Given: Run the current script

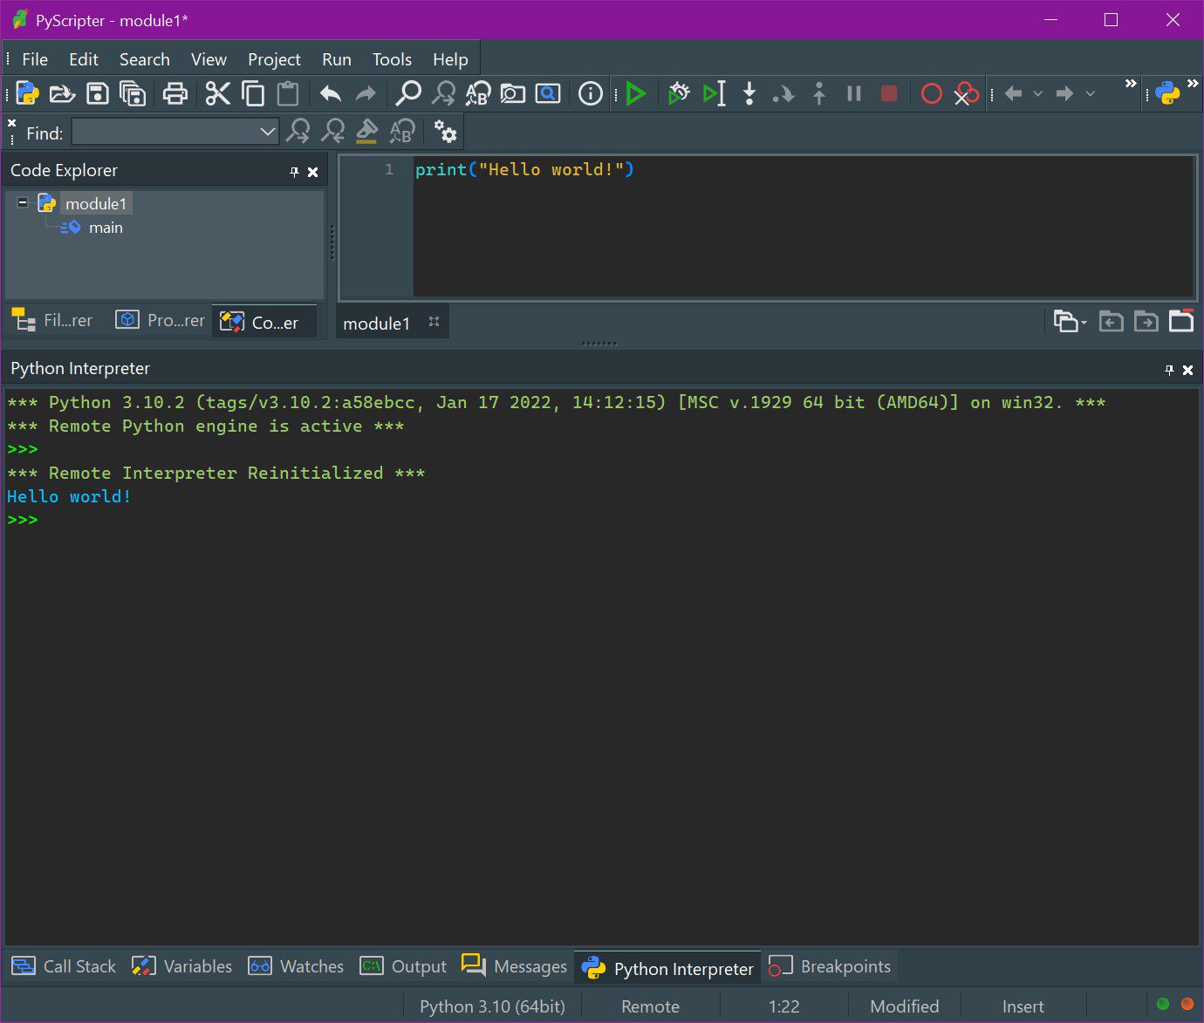Looking at the screenshot, I should [635, 93].
